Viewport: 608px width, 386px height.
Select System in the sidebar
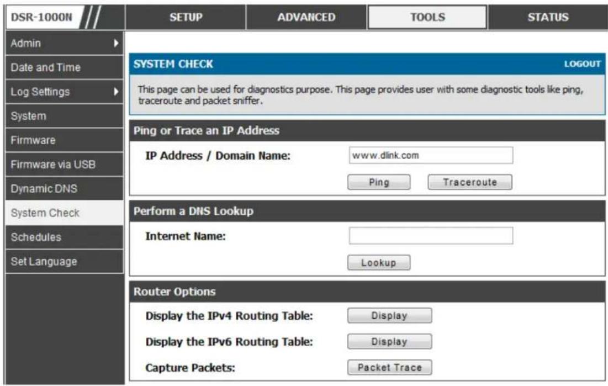point(65,116)
